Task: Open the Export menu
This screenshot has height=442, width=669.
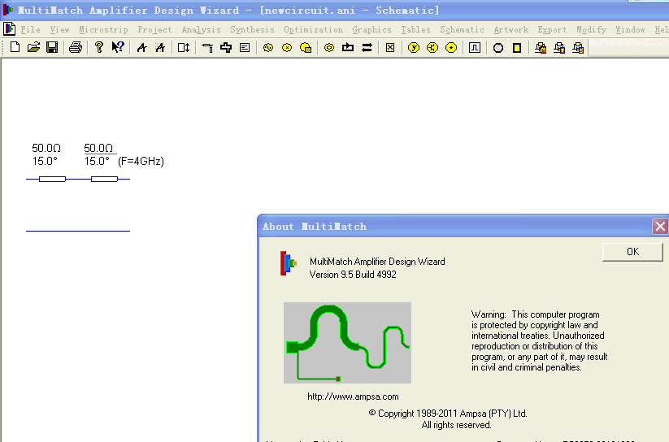Action: (x=552, y=29)
